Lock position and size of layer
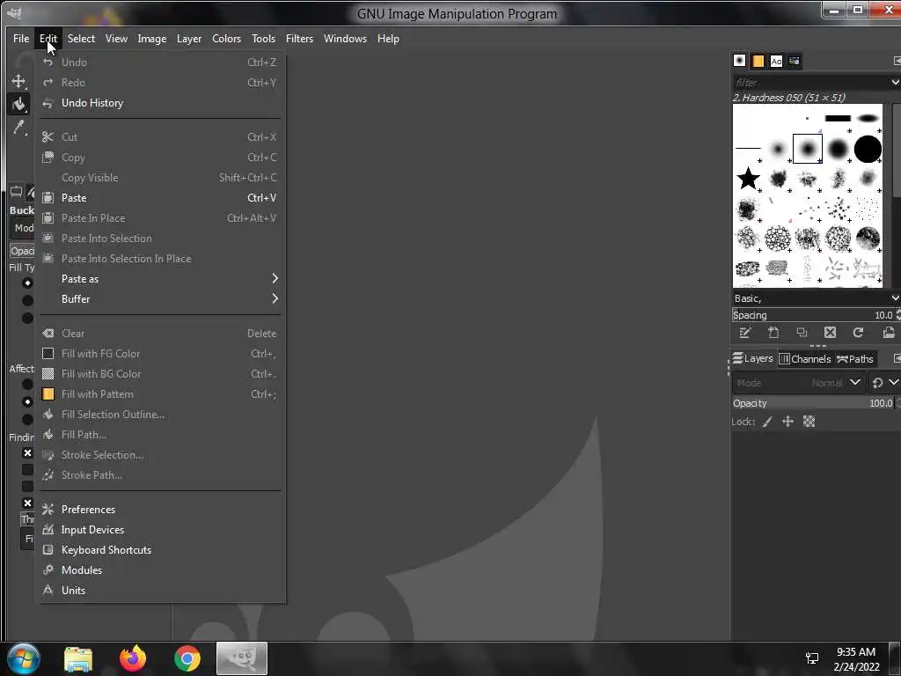The image size is (901, 676). tap(787, 422)
